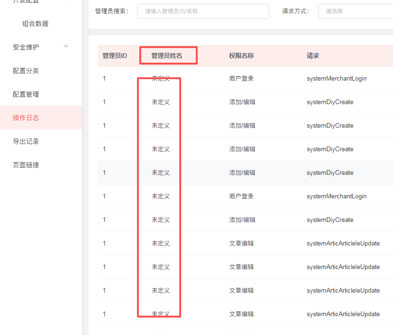Select 安全维护 in the sidebar
393x335 pixels.
[26, 47]
